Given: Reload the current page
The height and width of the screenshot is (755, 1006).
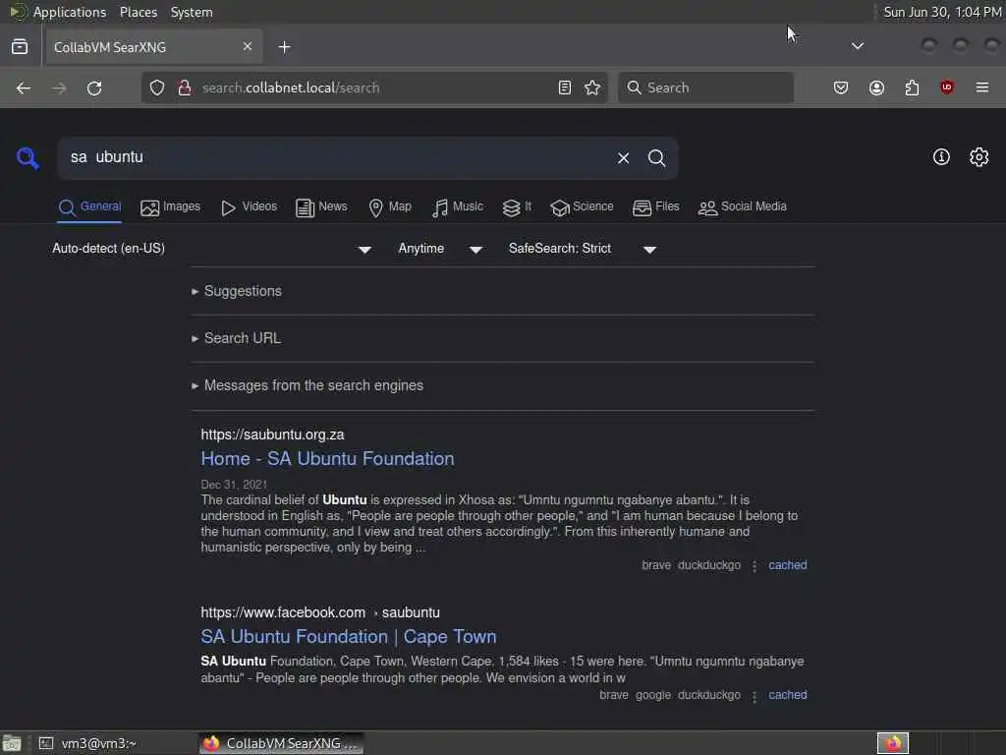Looking at the screenshot, I should click(94, 87).
